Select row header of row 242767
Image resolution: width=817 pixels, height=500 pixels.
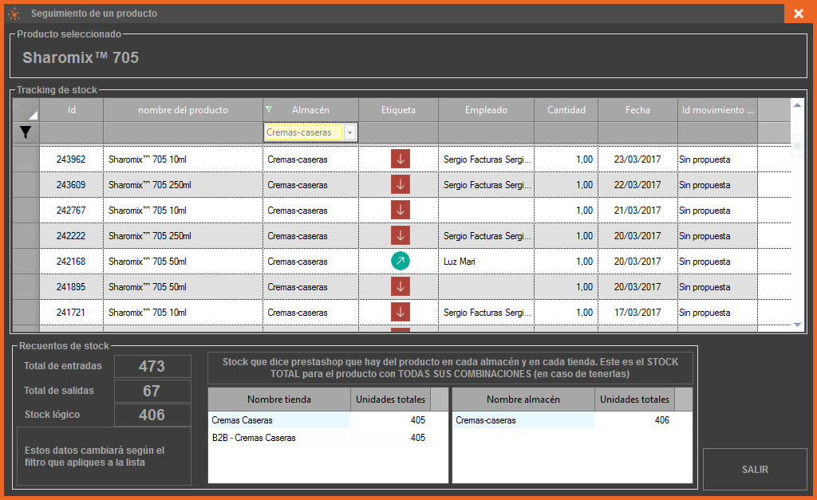tap(26, 210)
